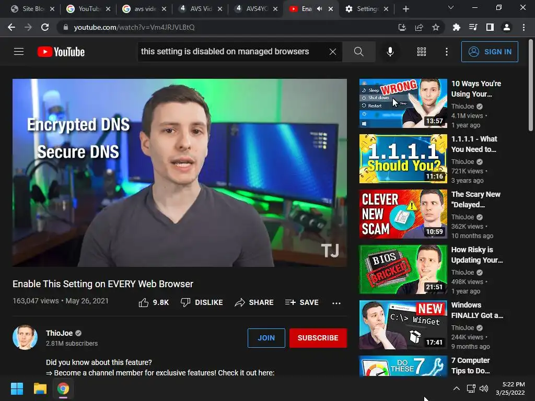535x401 pixels.
Task: Subscribe to ThioJoe
Action: pos(318,338)
